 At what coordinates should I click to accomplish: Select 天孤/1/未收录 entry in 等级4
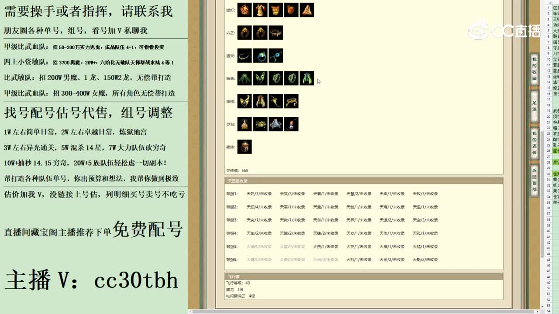[x=425, y=233]
